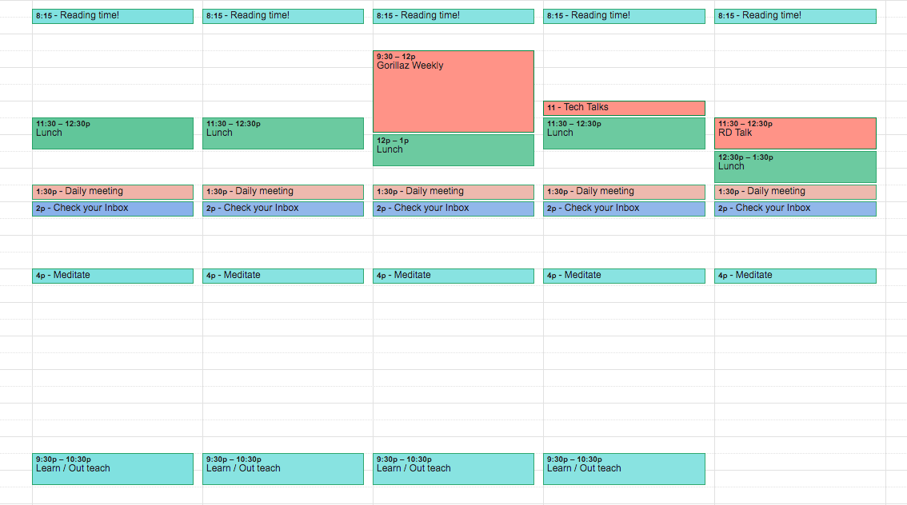Open the last column's Reading time! event

(x=795, y=16)
